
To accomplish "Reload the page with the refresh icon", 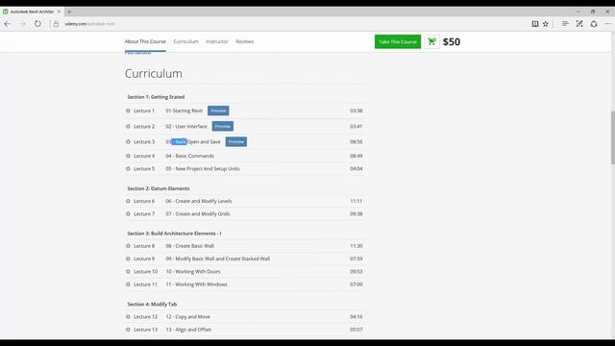I will click(x=37, y=24).
